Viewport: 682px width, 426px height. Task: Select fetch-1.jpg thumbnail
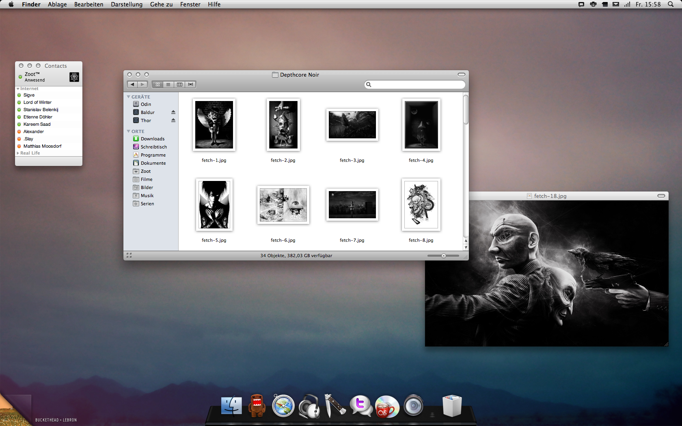[214, 125]
